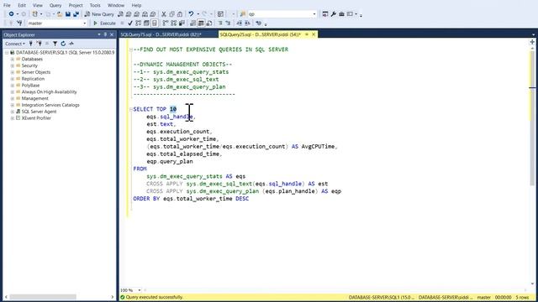Click the New Query button
Image resolution: width=538 pixels, height=302 pixels.
(x=99, y=14)
